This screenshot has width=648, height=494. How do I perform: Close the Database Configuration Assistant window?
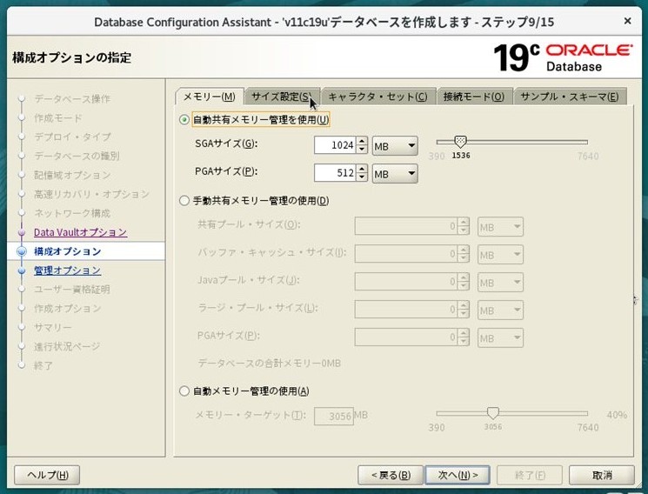pyautogui.click(x=627, y=20)
